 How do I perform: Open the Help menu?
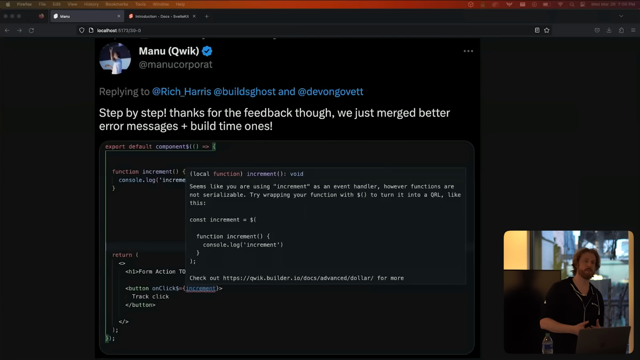180,4
